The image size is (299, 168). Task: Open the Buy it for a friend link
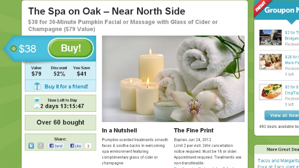pos(66,86)
